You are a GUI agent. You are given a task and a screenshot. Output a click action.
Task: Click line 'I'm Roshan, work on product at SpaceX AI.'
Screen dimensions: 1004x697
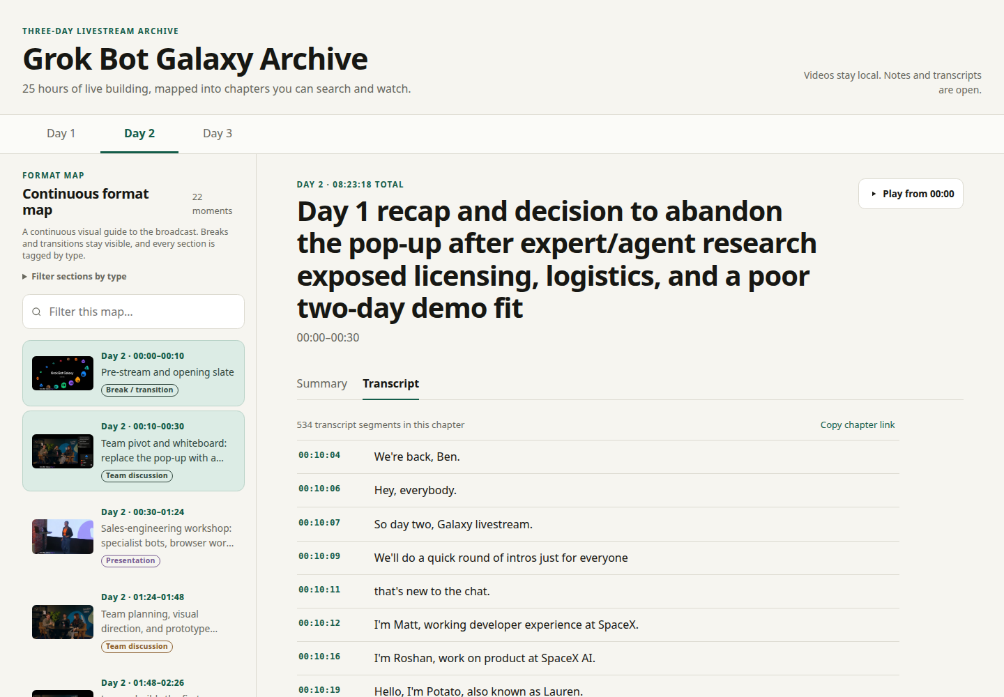(485, 659)
